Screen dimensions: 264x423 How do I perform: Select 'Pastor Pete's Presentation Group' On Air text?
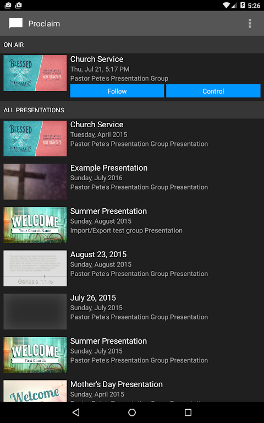119,79
